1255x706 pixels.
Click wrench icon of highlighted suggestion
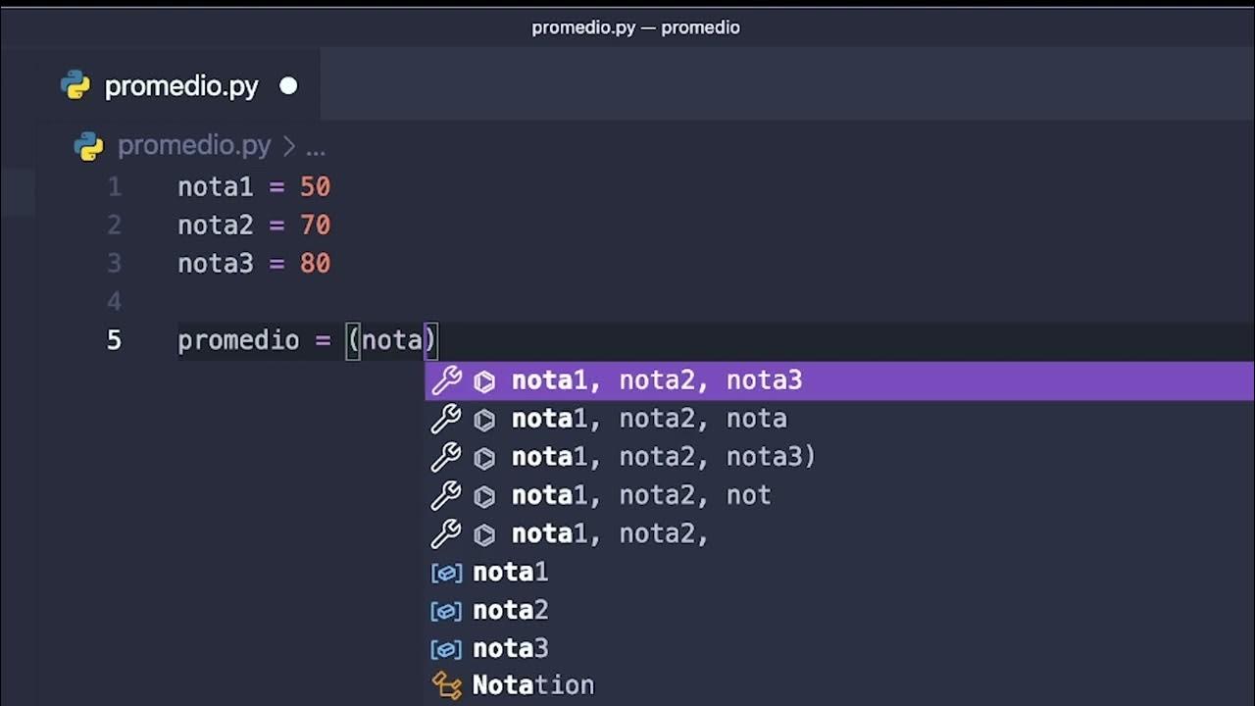(x=446, y=380)
